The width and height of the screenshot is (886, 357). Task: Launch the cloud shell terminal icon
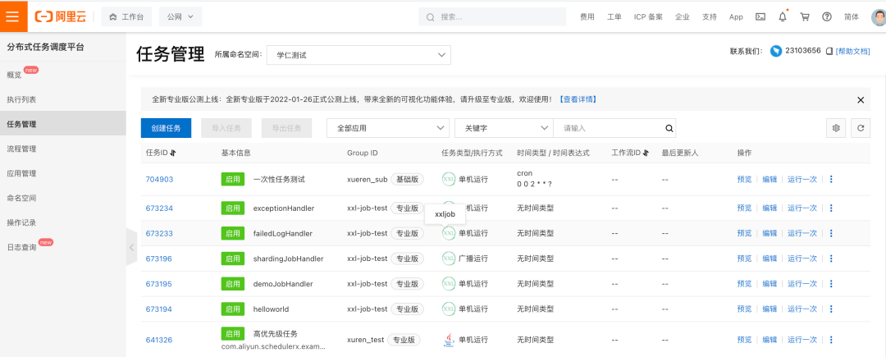[x=760, y=17]
